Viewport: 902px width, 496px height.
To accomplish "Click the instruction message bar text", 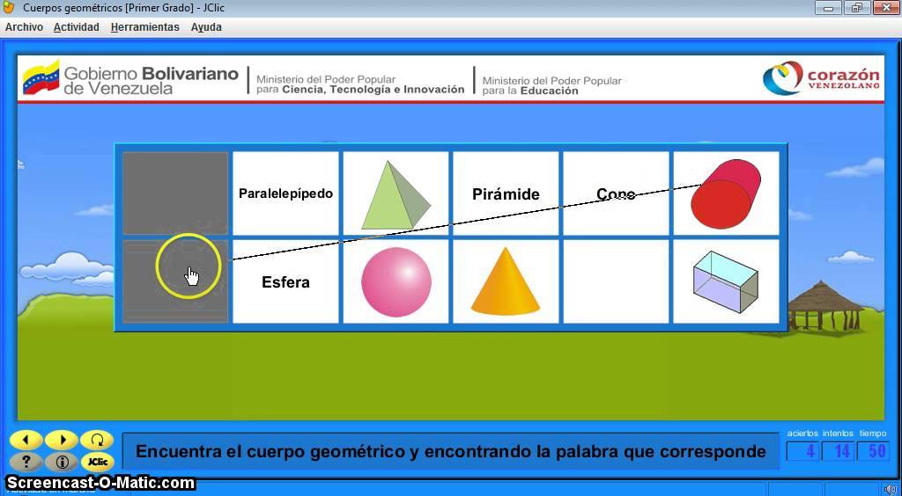I will [450, 451].
